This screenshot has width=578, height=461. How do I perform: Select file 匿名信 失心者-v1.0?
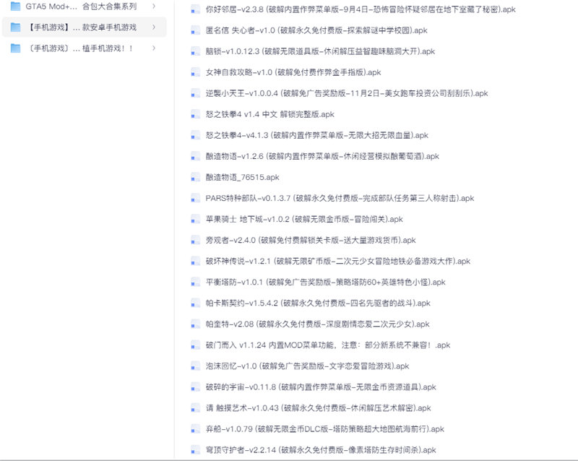tap(316, 30)
